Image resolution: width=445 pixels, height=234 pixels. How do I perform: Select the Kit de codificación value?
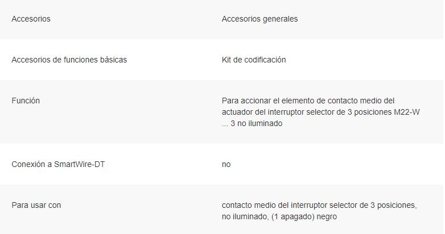coord(254,60)
